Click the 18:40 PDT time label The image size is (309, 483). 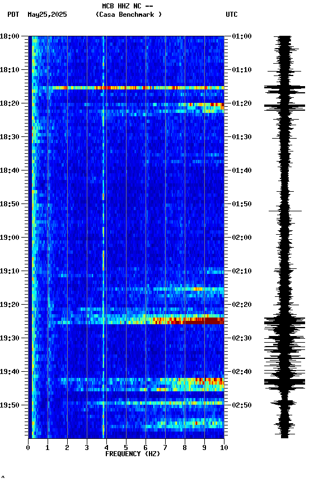(10, 171)
